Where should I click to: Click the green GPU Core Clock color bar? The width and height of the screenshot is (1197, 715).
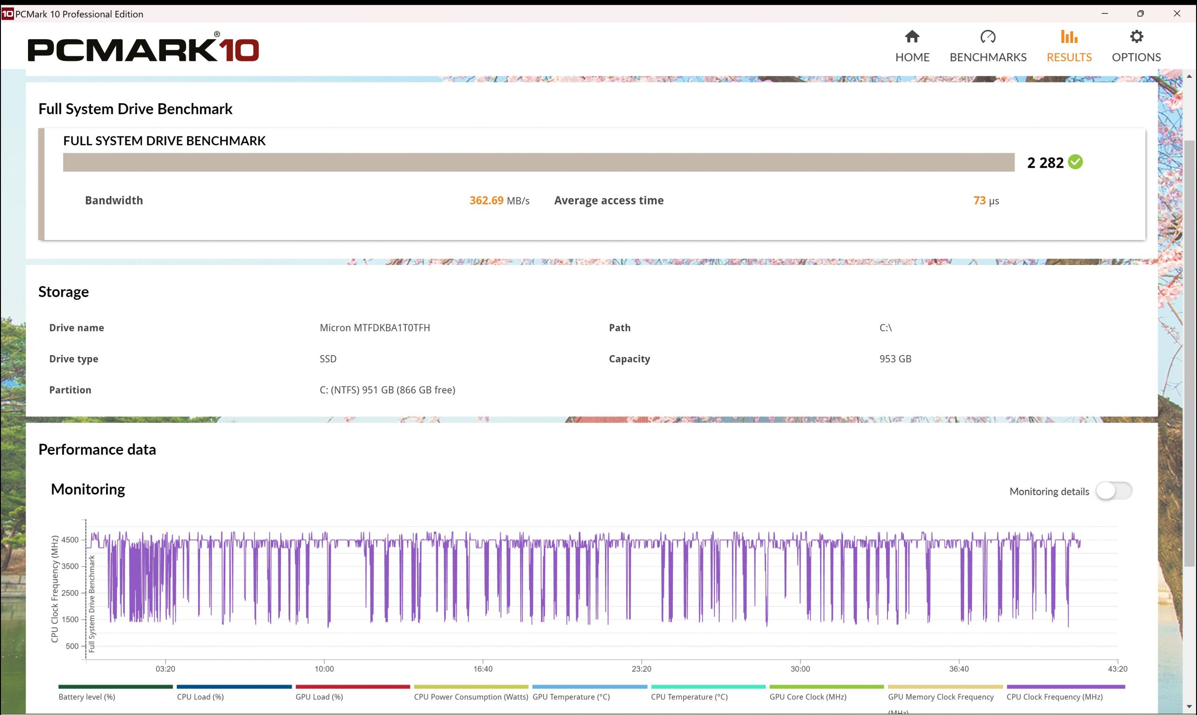click(x=826, y=686)
